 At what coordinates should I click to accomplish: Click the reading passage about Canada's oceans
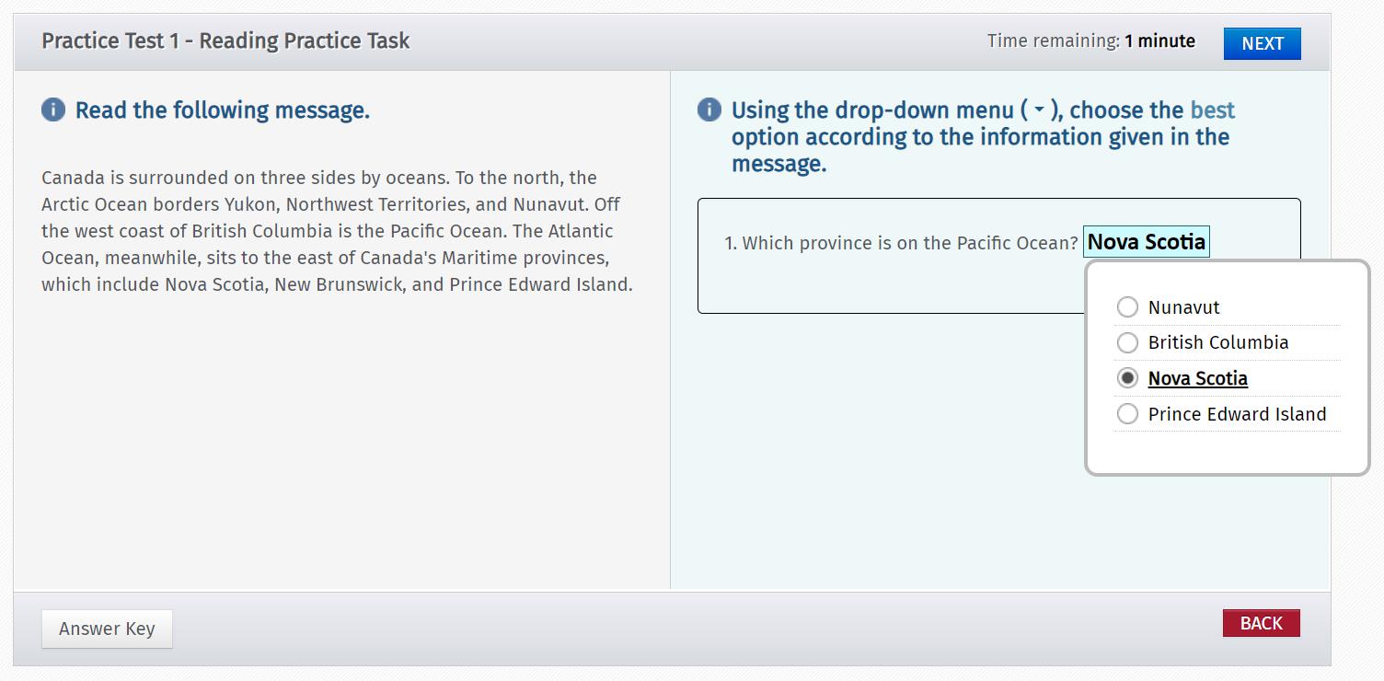tap(337, 231)
